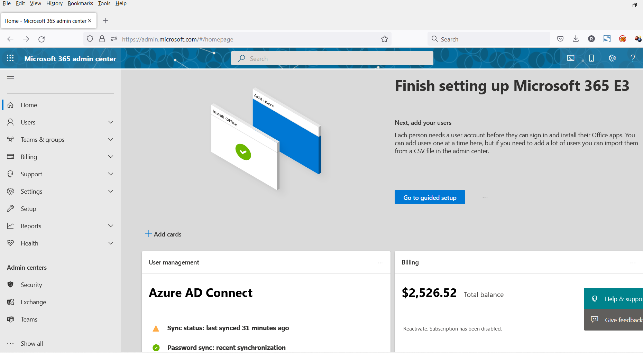Image resolution: width=643 pixels, height=353 pixels.
Task: Close the Microsoft 365 admin center tab
Action: 90,21
